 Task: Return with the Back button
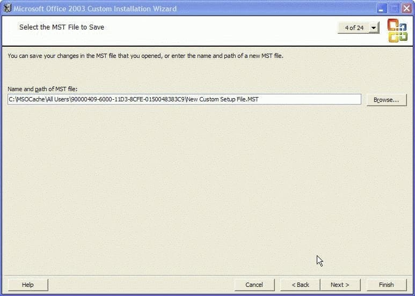300,285
